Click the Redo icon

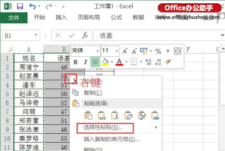point(49,6)
